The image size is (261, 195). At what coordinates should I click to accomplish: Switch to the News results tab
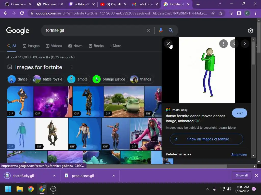click(75, 46)
